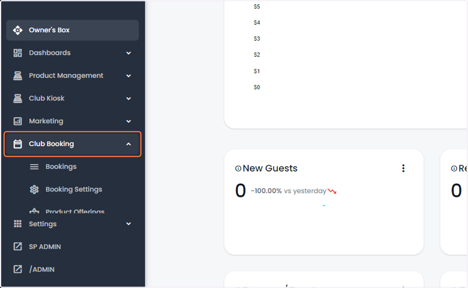This screenshot has width=468, height=288.
Task: Click the Club Kiosk register icon
Action: pyautogui.click(x=18, y=98)
